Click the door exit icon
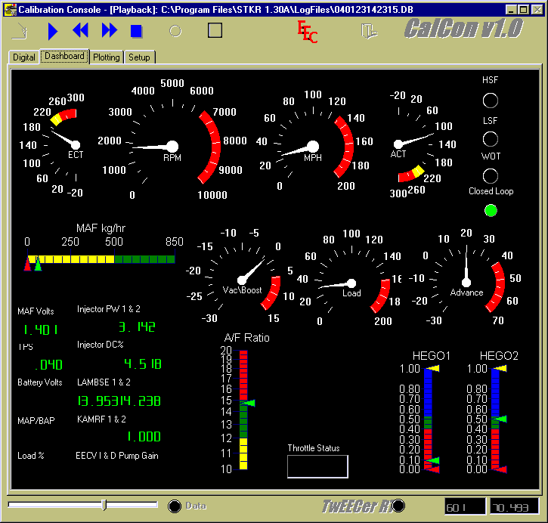 pyautogui.click(x=369, y=31)
